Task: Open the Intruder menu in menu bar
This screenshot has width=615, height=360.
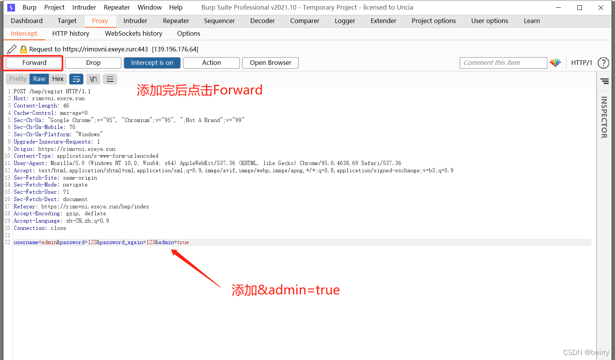Action: [84, 7]
